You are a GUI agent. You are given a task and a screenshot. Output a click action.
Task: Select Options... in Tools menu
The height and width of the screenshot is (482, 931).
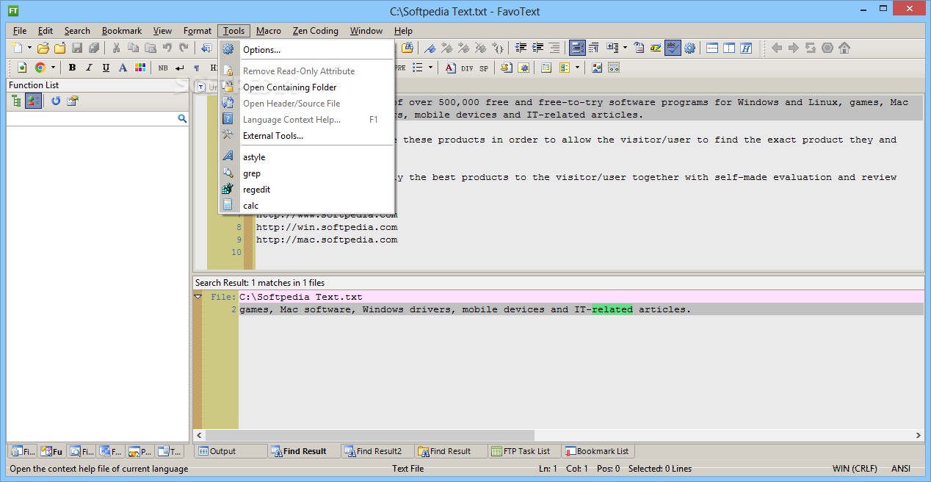pyautogui.click(x=307, y=50)
